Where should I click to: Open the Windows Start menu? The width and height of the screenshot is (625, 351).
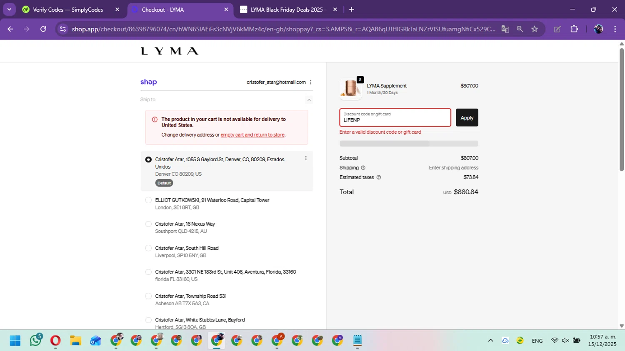point(15,341)
